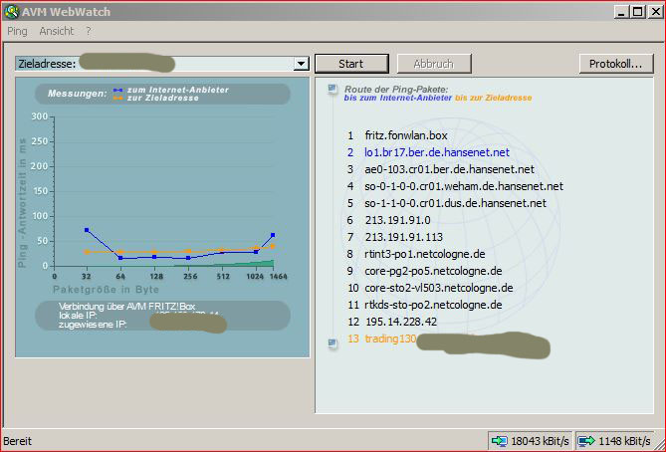Click 'bis zum Internet-Anbieter' route label
This screenshot has height=452, width=666.
click(398, 98)
